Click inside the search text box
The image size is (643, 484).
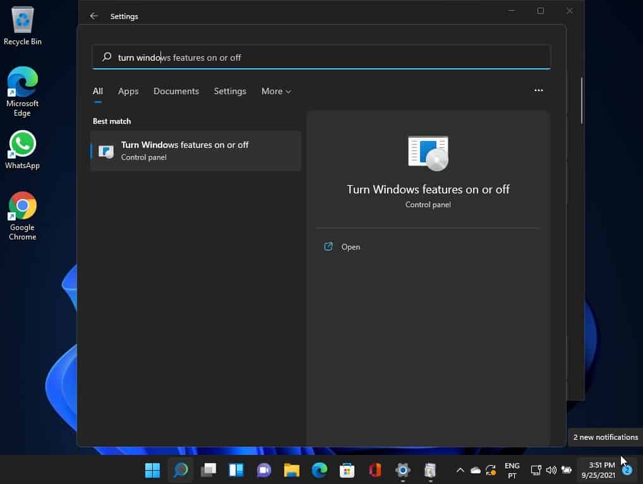tap(328, 57)
